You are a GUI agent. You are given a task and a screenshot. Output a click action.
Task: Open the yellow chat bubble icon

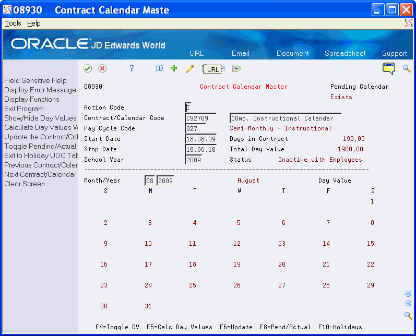point(389,69)
